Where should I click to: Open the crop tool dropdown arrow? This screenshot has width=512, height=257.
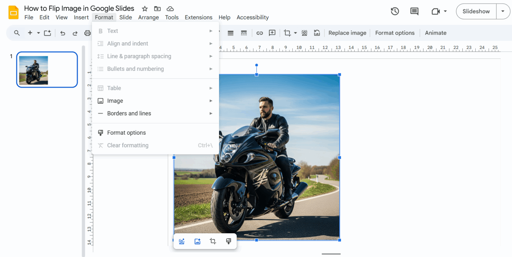coord(295,33)
